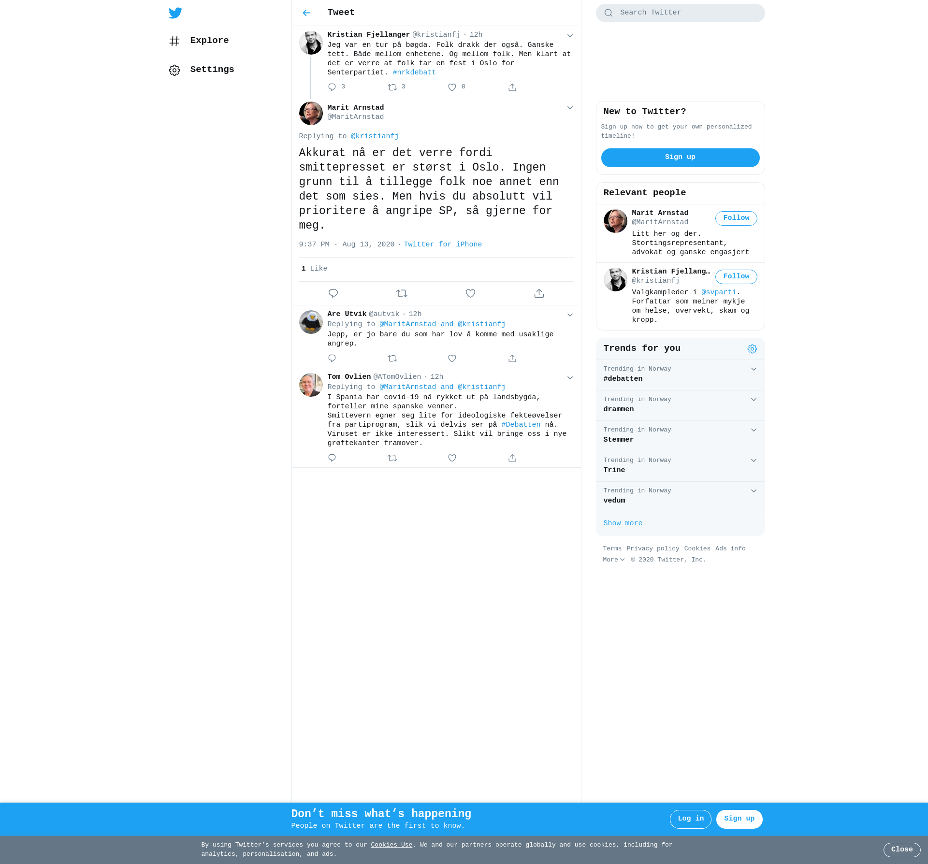
Task: Click Show more under trends
Action: (x=623, y=523)
